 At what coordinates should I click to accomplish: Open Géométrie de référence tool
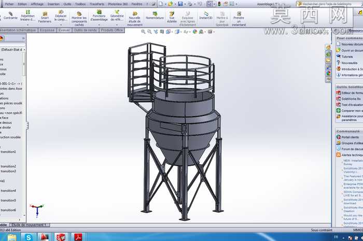(x=117, y=16)
